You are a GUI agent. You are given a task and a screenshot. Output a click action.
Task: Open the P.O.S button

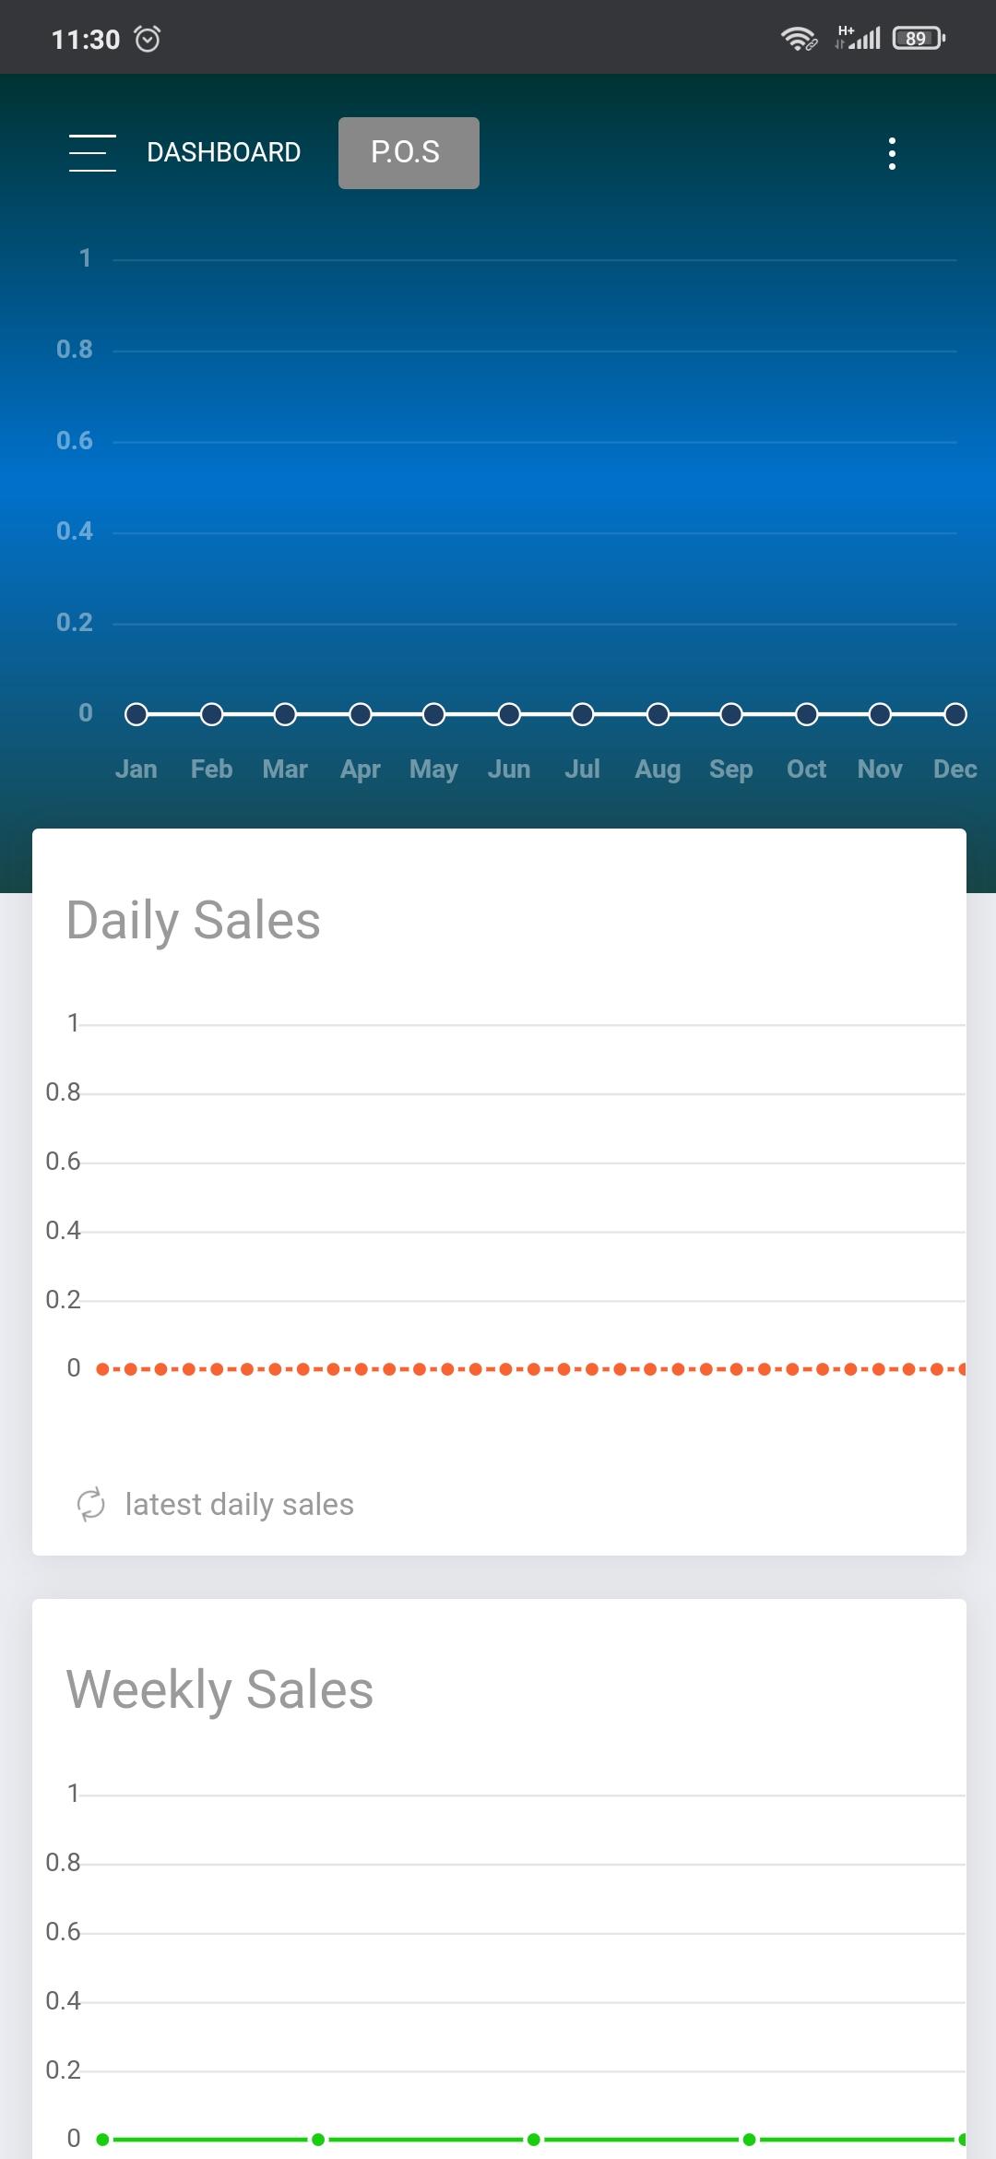coord(409,153)
